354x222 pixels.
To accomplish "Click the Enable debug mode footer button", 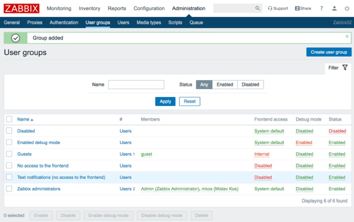I will pos(108,215).
